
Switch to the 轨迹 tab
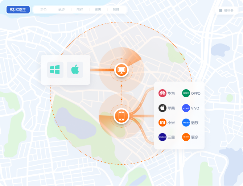[62, 10]
